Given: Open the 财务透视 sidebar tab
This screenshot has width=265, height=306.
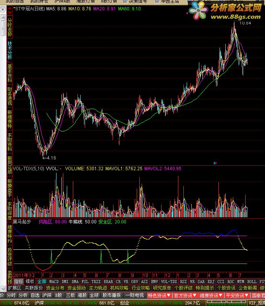Looking at the screenshot, I should pyautogui.click(x=10, y=96).
